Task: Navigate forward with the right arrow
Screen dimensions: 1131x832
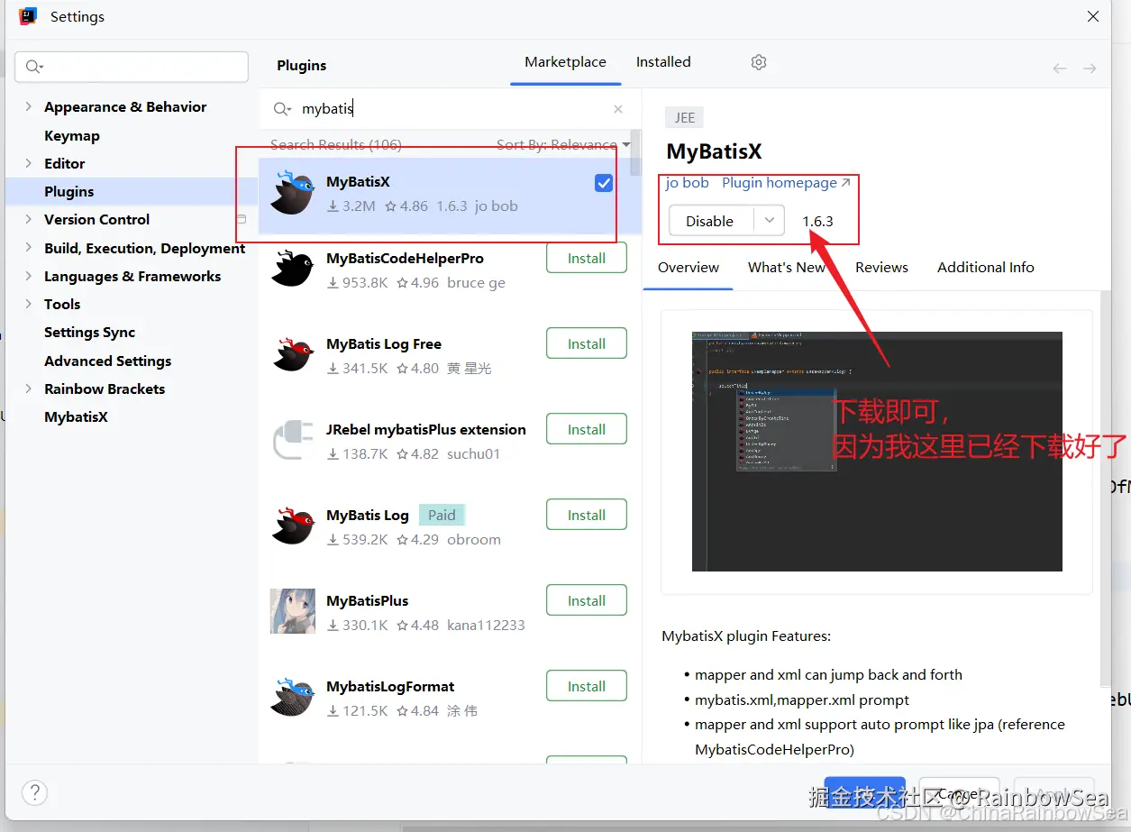Action: 1090,69
